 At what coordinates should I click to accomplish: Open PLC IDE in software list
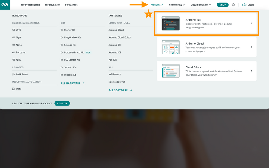coord(112,60)
